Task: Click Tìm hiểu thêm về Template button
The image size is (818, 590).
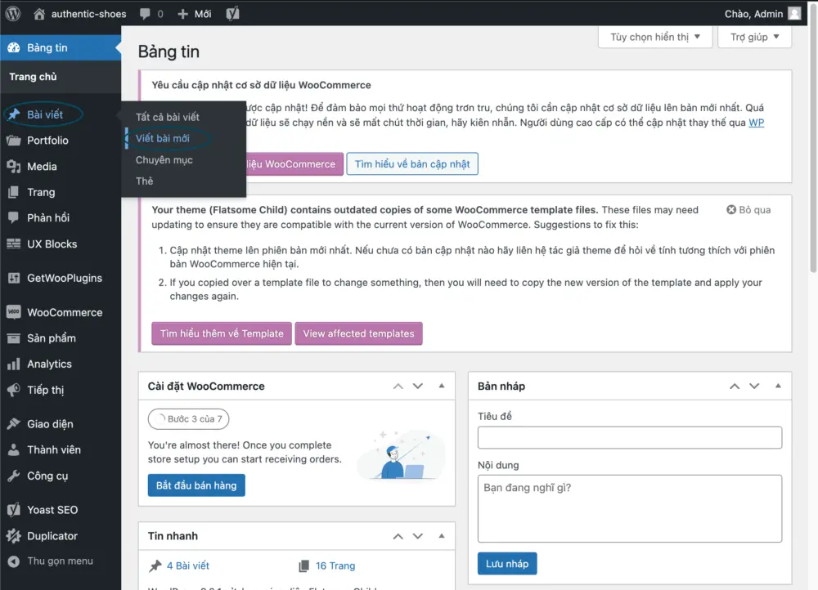Action: tap(222, 333)
